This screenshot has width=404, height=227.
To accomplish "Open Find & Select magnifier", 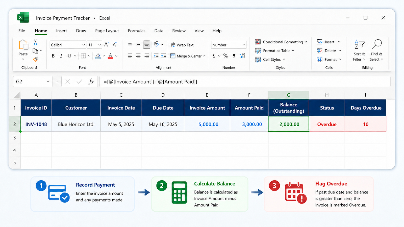I will (x=376, y=50).
